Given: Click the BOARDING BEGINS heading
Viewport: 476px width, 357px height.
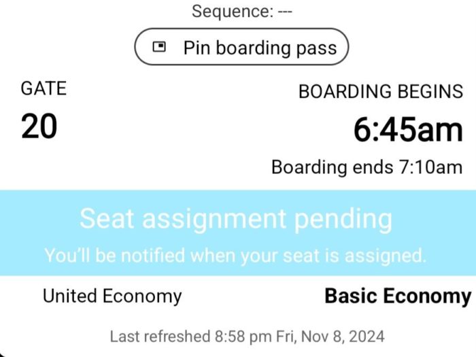Looking at the screenshot, I should point(381,92).
